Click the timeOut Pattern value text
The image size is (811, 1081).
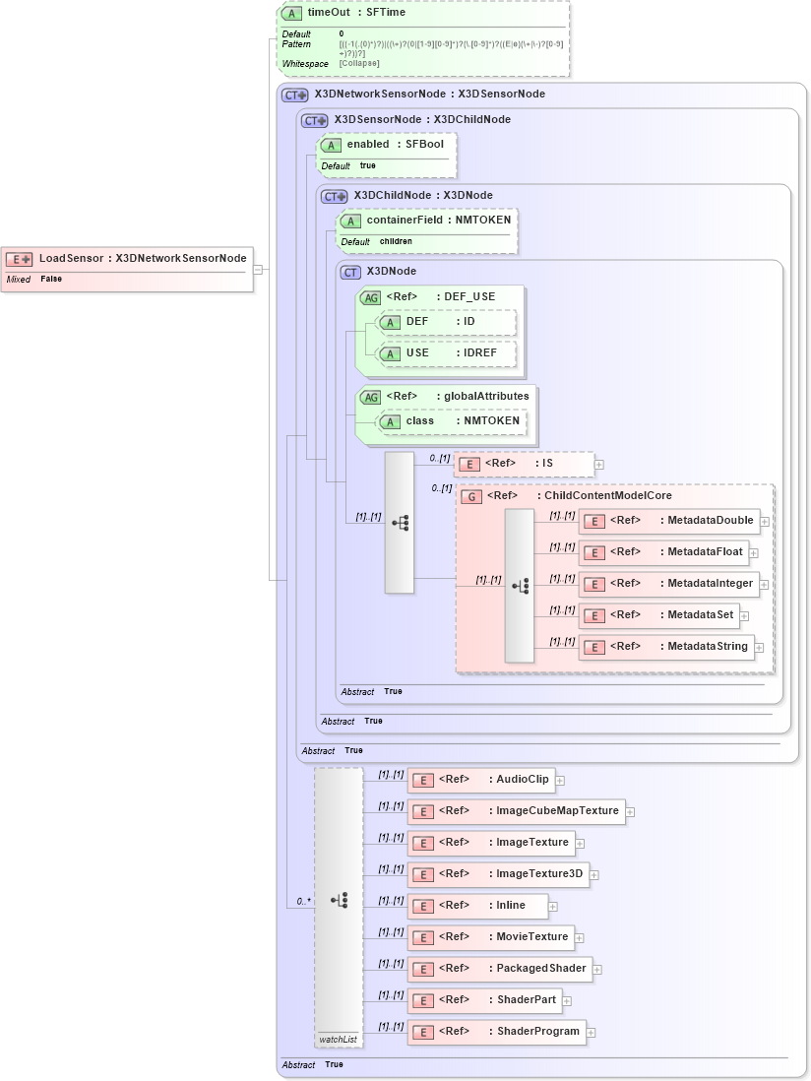[x=452, y=48]
